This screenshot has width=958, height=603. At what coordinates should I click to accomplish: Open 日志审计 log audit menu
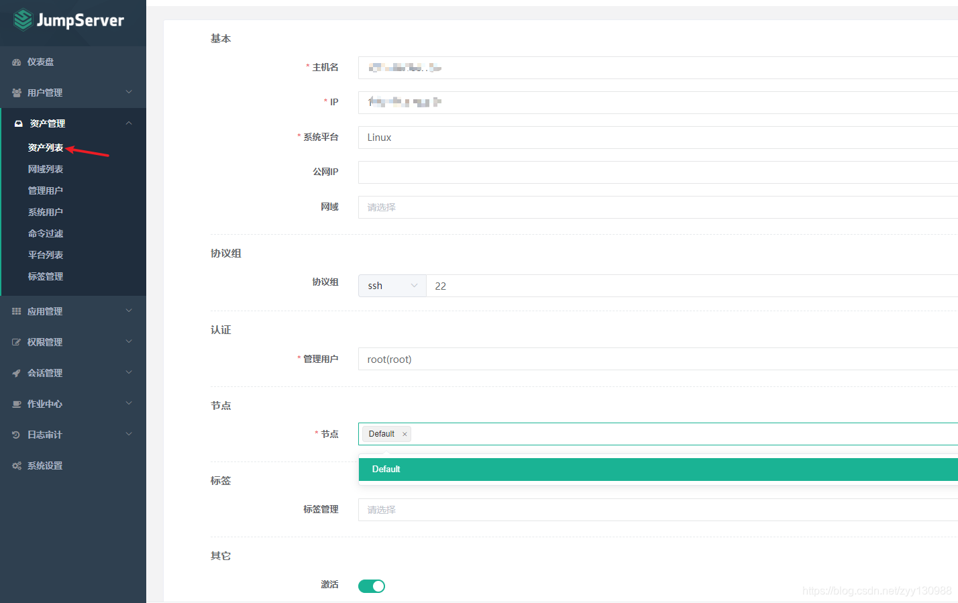(73, 435)
